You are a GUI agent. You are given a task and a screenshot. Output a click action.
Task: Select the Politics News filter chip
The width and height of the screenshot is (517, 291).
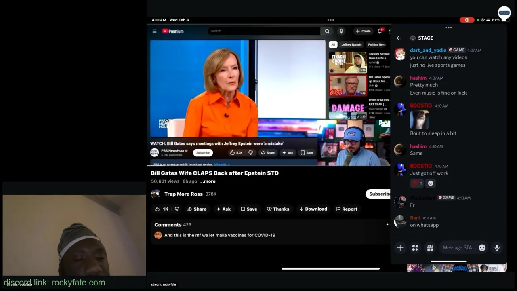376,45
